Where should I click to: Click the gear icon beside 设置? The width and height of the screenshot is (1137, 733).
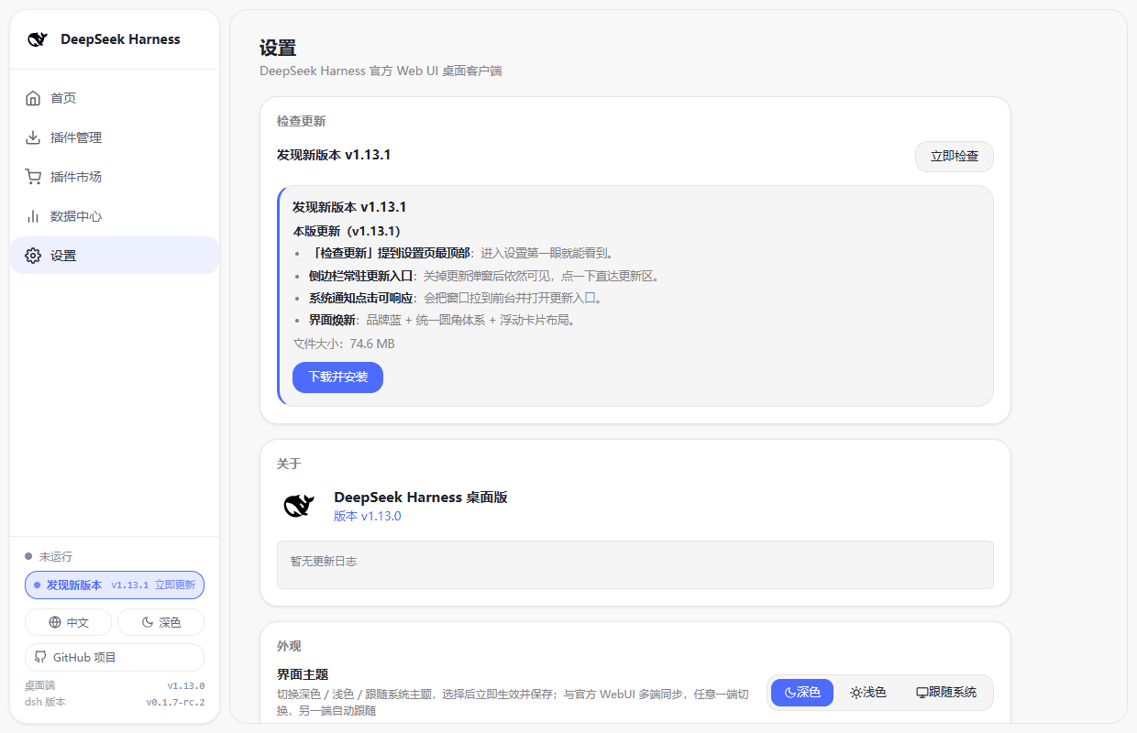click(33, 256)
